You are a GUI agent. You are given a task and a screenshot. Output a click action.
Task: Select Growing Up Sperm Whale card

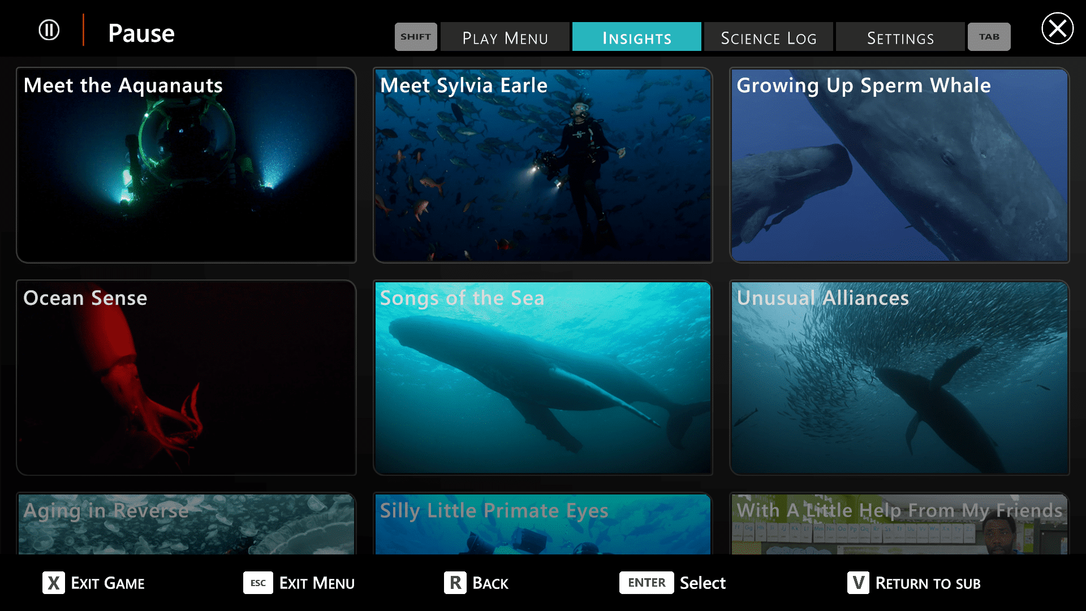pos(899,165)
